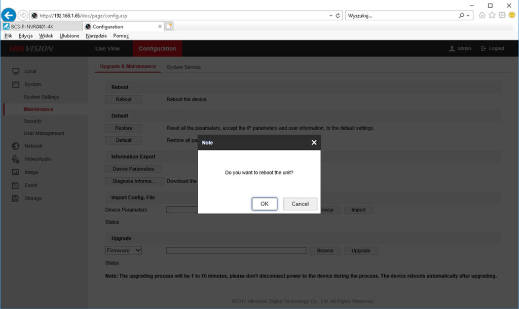Confirm reboot by clicking OK
Screen dimensions: 519x309
tap(264, 204)
